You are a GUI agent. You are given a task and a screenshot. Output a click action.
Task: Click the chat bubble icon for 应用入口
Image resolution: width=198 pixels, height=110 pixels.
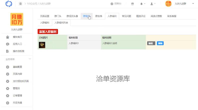8,44
